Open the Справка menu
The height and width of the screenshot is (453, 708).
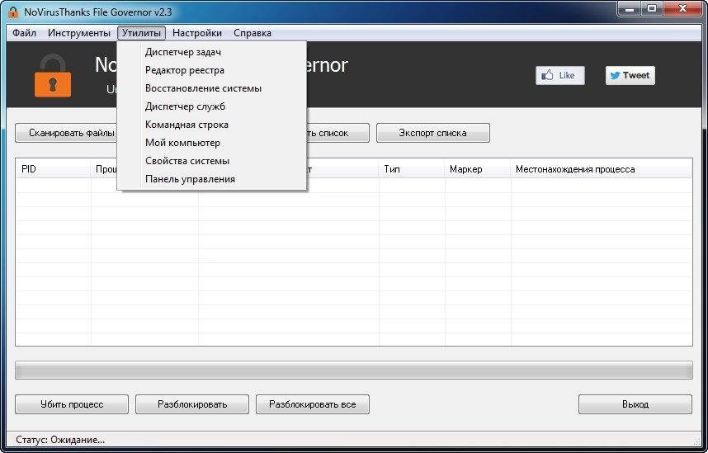[x=253, y=33]
